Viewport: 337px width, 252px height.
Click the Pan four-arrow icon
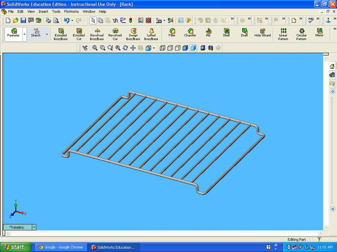(133, 48)
